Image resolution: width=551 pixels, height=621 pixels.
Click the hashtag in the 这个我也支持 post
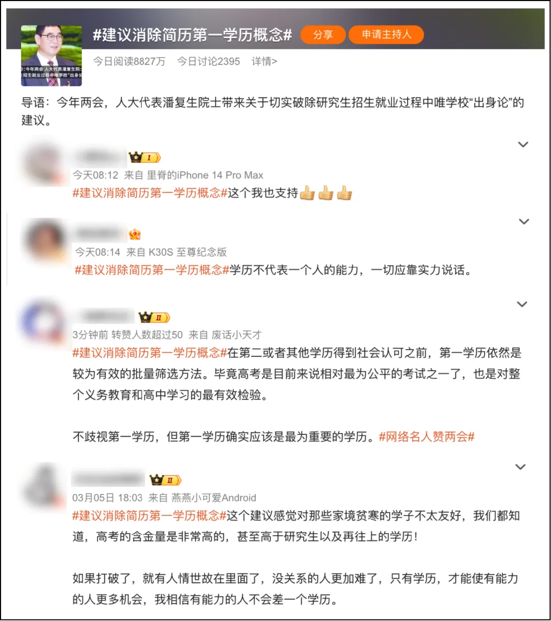pyautogui.click(x=150, y=193)
